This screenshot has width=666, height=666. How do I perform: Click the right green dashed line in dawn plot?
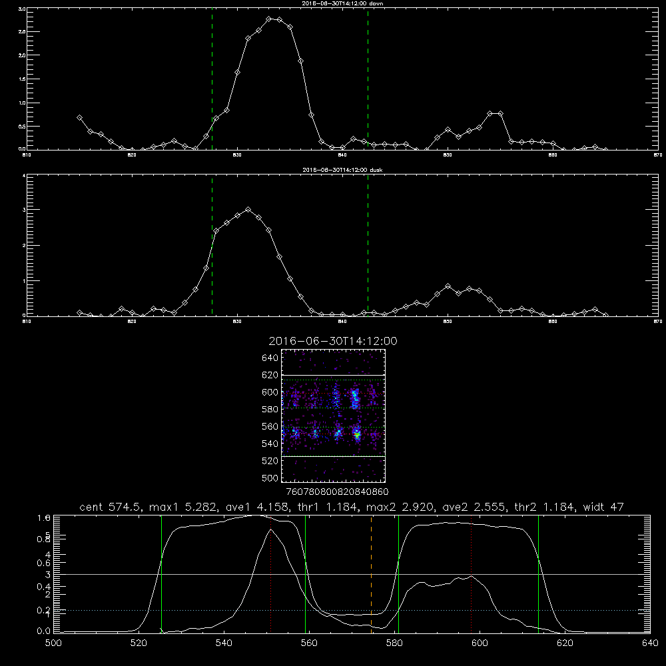368,79
